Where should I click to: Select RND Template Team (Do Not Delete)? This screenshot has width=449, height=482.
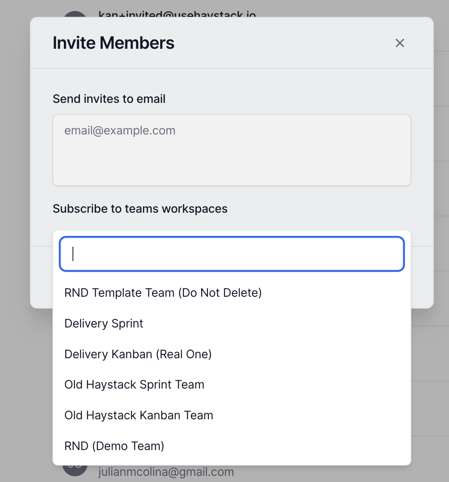pyautogui.click(x=163, y=293)
